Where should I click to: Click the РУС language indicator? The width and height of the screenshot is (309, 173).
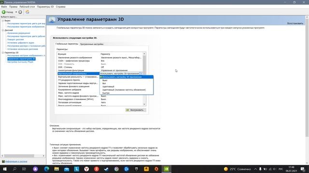pyautogui.click(x=281, y=169)
